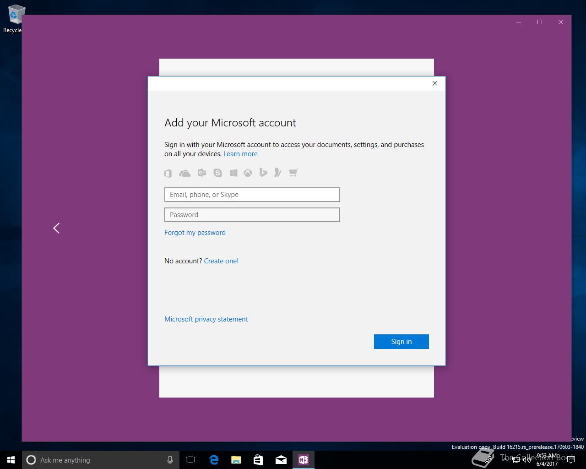Image resolution: width=586 pixels, height=469 pixels.
Task: Click the Bing icon in the services row
Action: [x=263, y=173]
